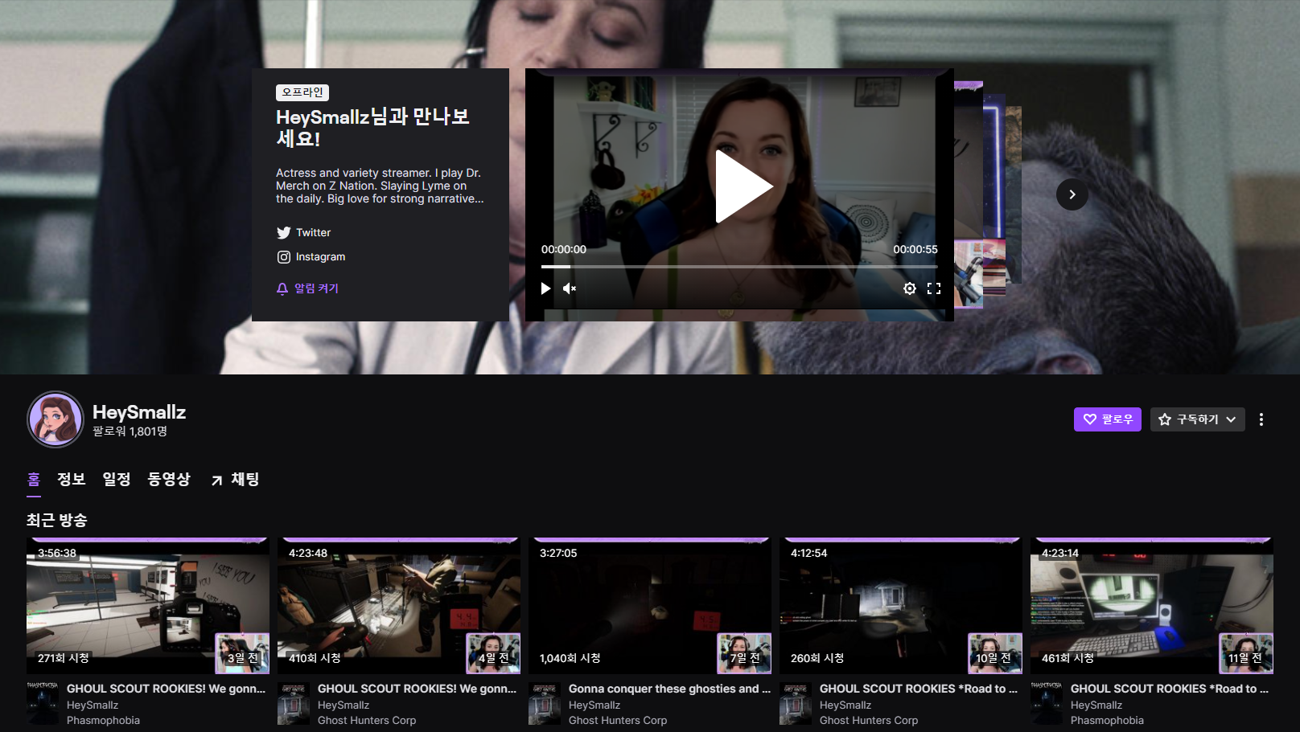Click the Phasmophobia category under first video
Image resolution: width=1300 pixels, height=732 pixels.
[x=103, y=721]
